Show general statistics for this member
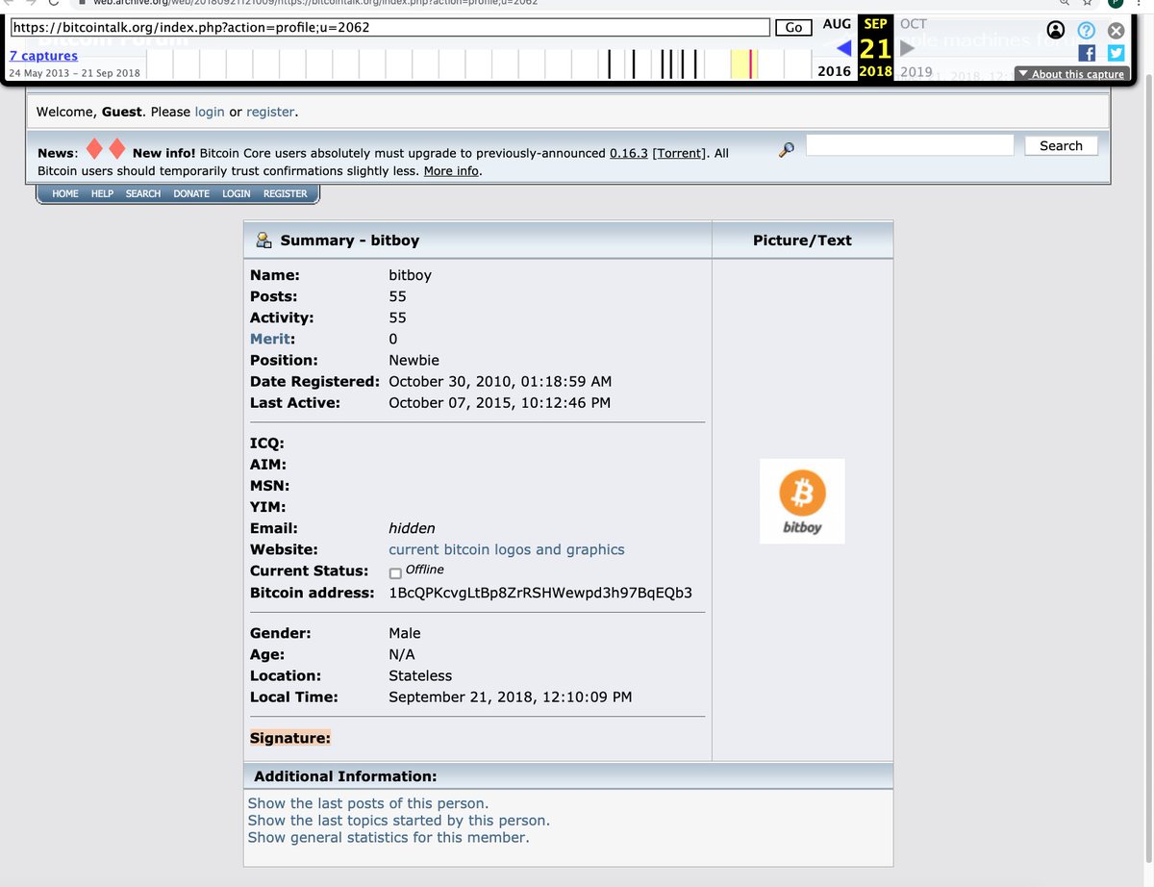 (x=389, y=838)
